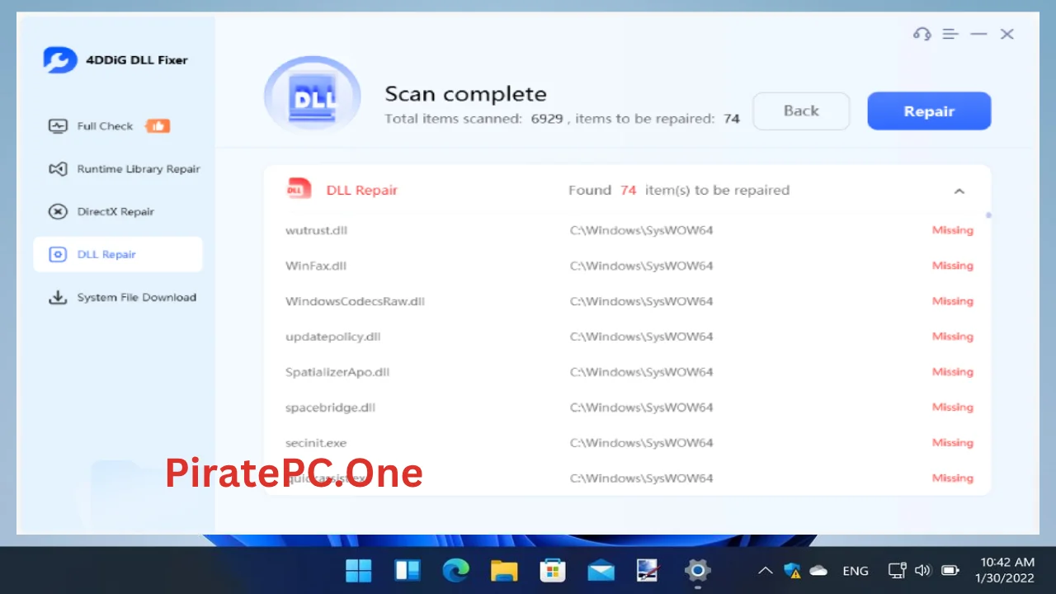Image resolution: width=1056 pixels, height=594 pixels.
Task: Click the total items scanned 6929 value
Action: tap(547, 119)
